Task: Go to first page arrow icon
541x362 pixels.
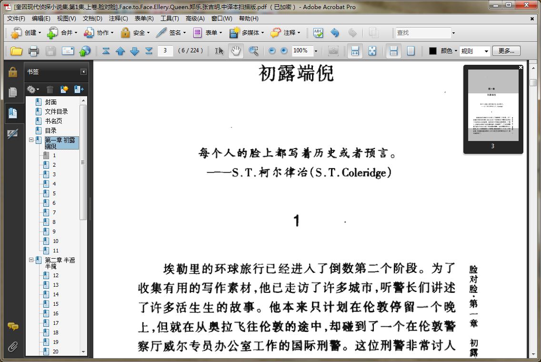Action: click(106, 51)
